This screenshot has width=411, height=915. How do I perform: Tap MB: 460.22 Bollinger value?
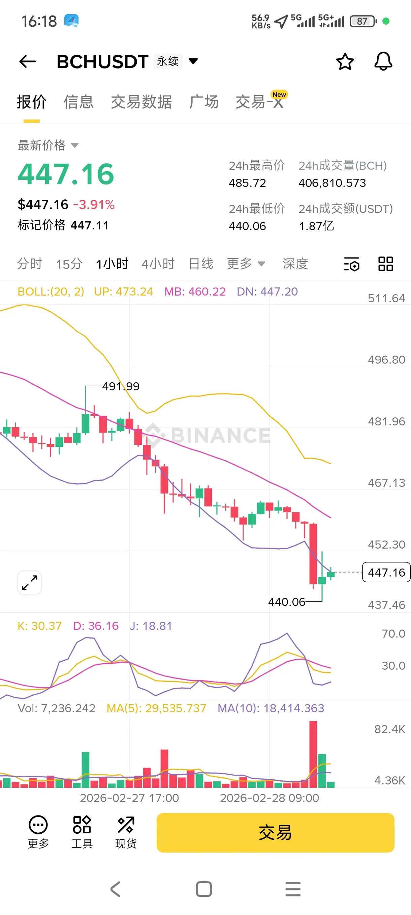(195, 292)
